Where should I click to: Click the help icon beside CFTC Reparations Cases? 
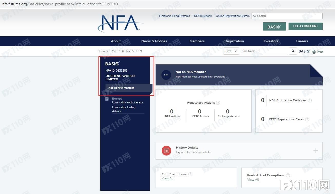(307, 119)
